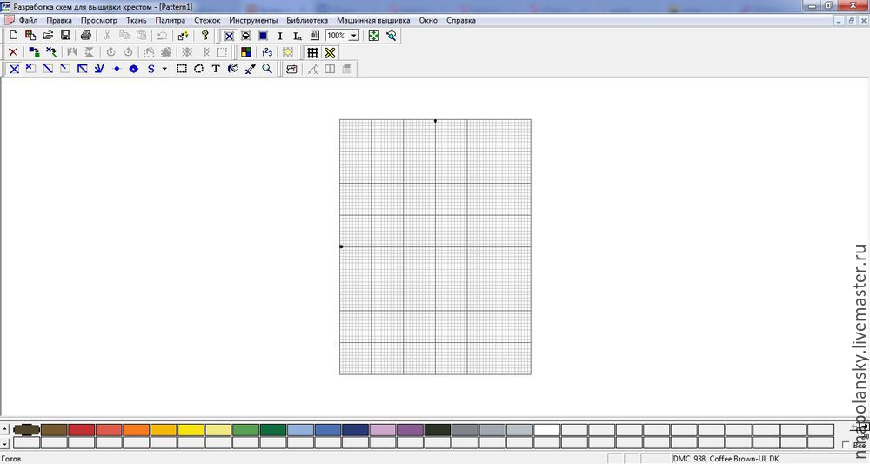Select the full cross stitch tool
The image size is (870, 464).
[14, 69]
